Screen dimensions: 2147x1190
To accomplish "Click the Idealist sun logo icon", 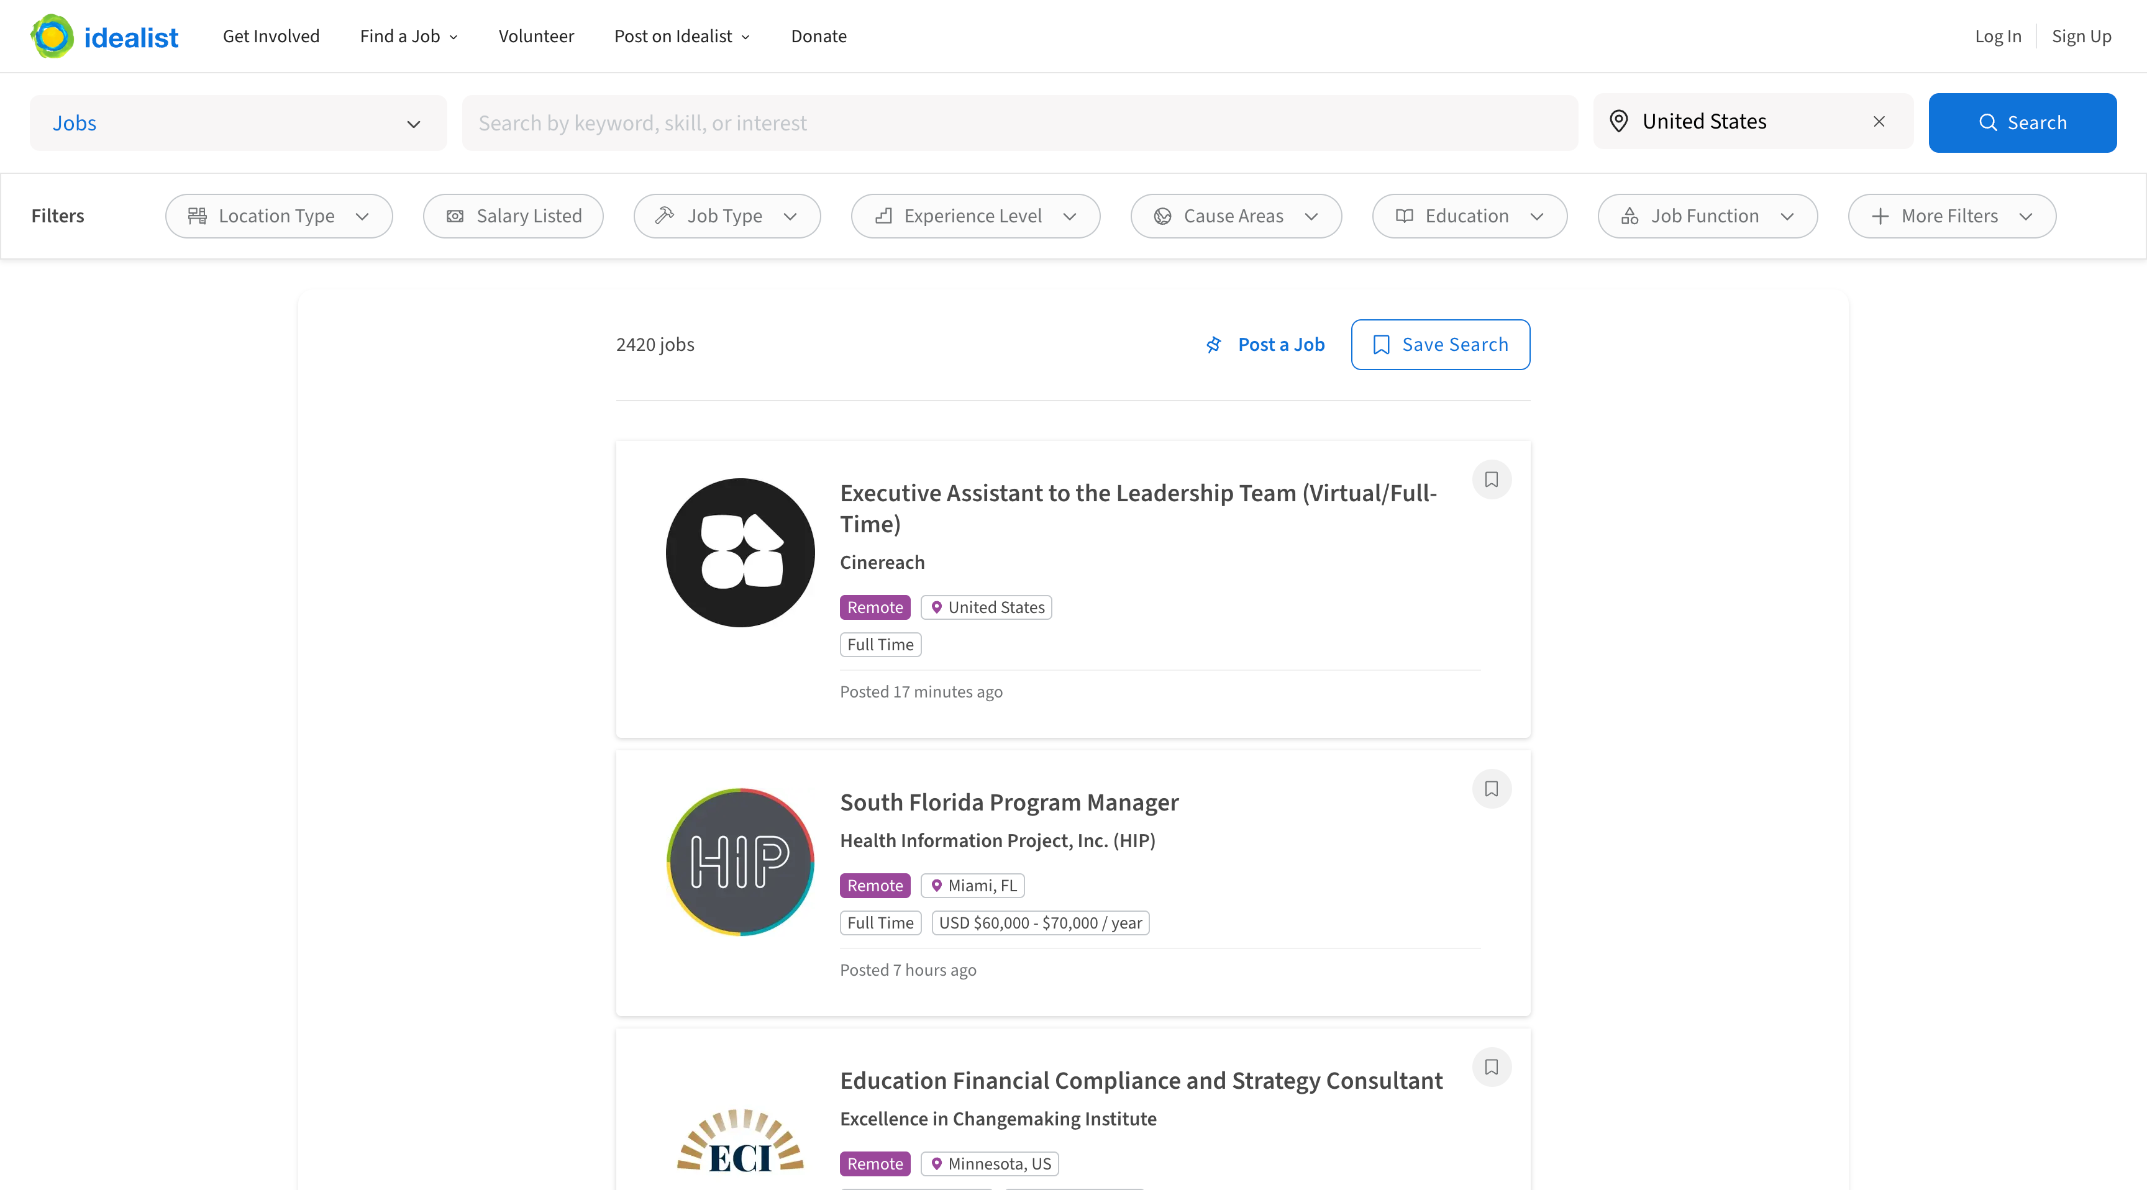I will [x=52, y=36].
